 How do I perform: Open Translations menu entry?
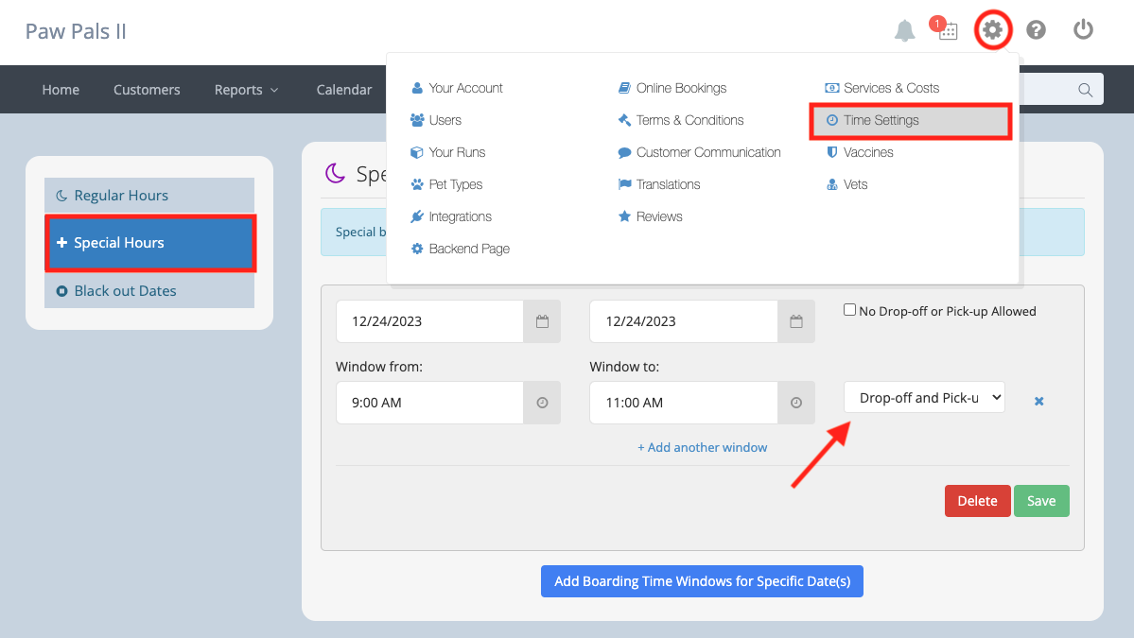(x=659, y=184)
